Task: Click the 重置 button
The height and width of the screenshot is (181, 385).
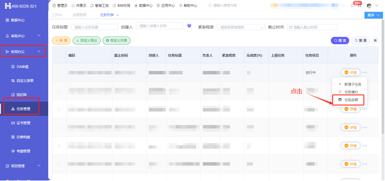Action: pyautogui.click(x=361, y=40)
